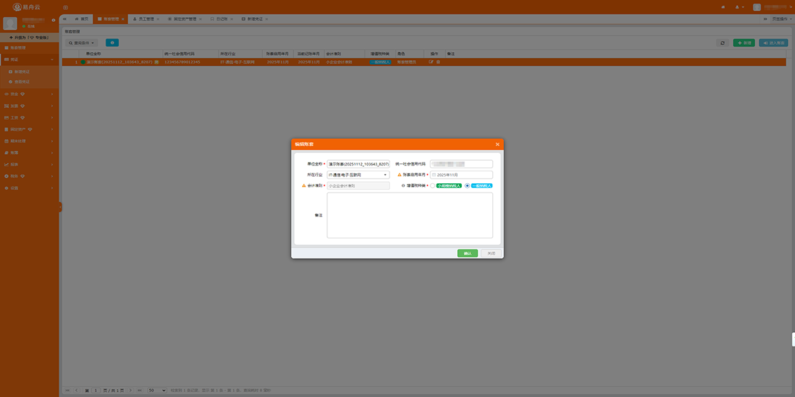This screenshot has width=795, height=397.
Task: Select the 一般纳税人 radio button
Action: [x=467, y=186]
